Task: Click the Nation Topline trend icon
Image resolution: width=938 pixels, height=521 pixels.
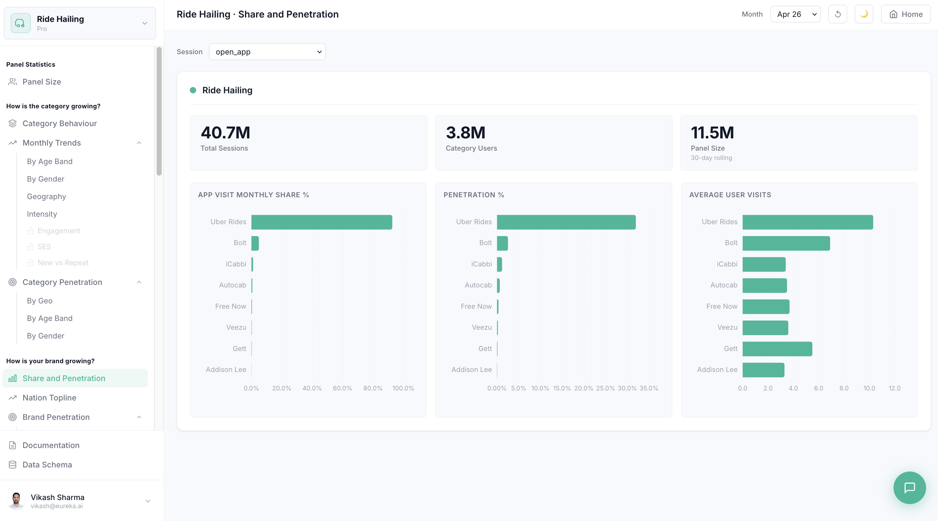Action: tap(13, 398)
